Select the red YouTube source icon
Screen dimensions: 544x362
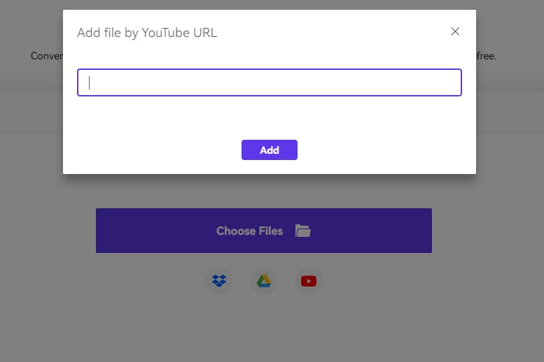point(308,281)
